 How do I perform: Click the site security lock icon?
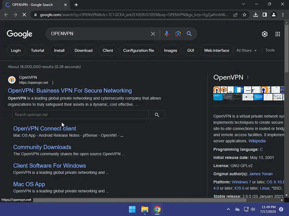coord(35,15)
